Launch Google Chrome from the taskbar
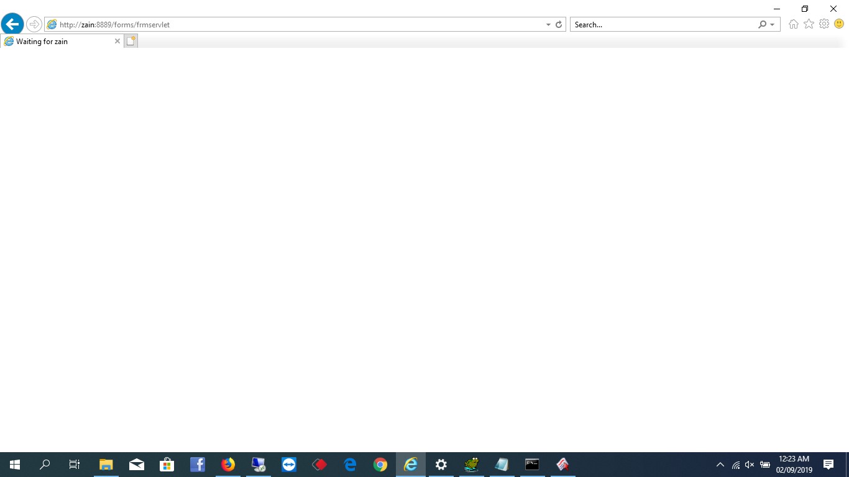The image size is (849, 477). pyautogui.click(x=380, y=465)
